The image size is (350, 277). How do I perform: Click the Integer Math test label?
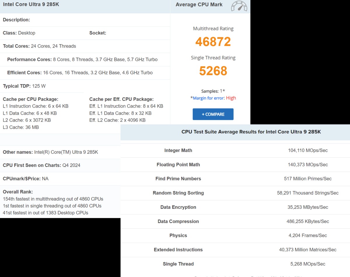[x=178, y=150]
